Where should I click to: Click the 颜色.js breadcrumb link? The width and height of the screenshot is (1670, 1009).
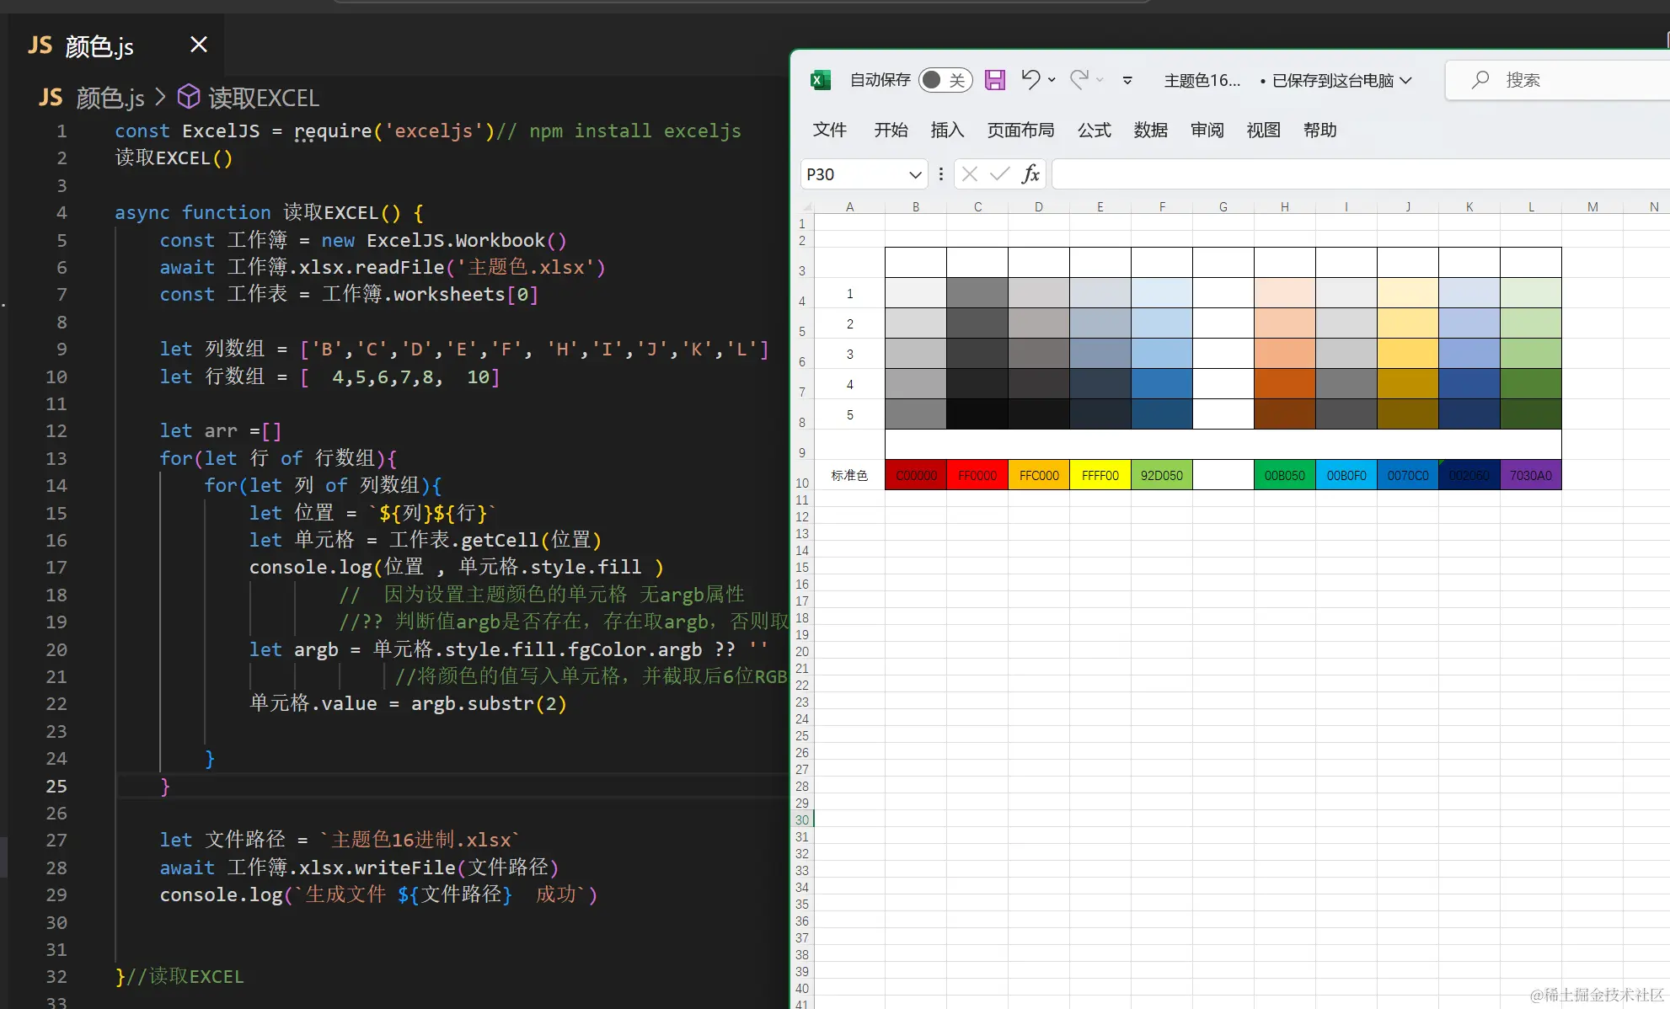point(109,99)
